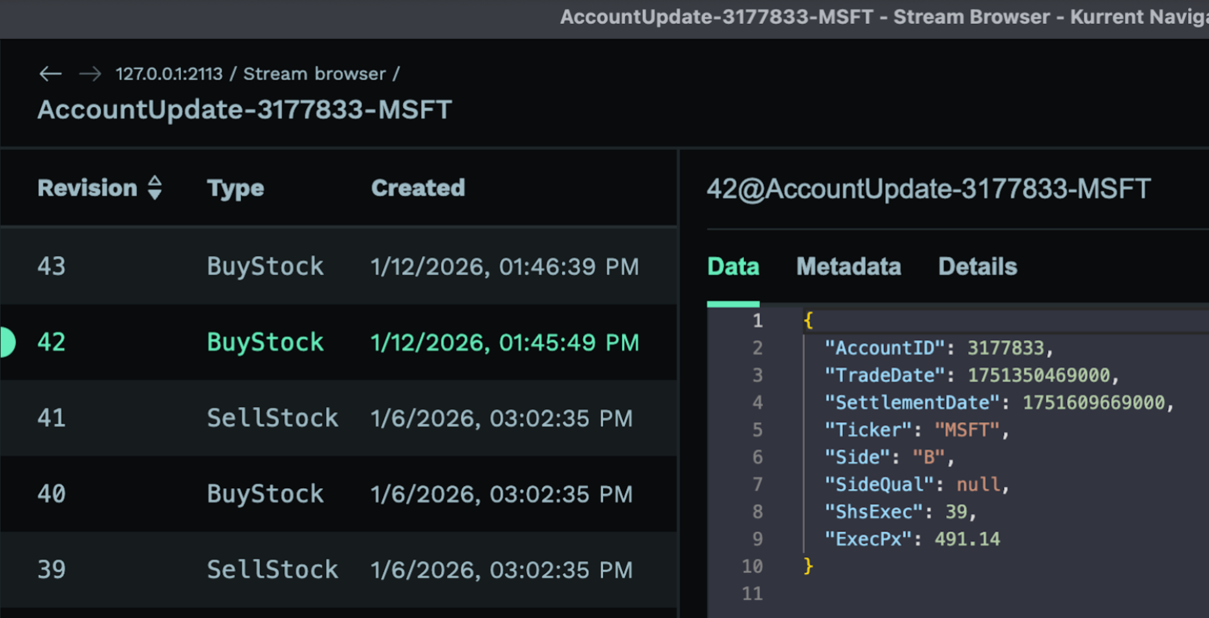This screenshot has height=618, width=1209.
Task: Select the Data tab
Action: tap(733, 267)
